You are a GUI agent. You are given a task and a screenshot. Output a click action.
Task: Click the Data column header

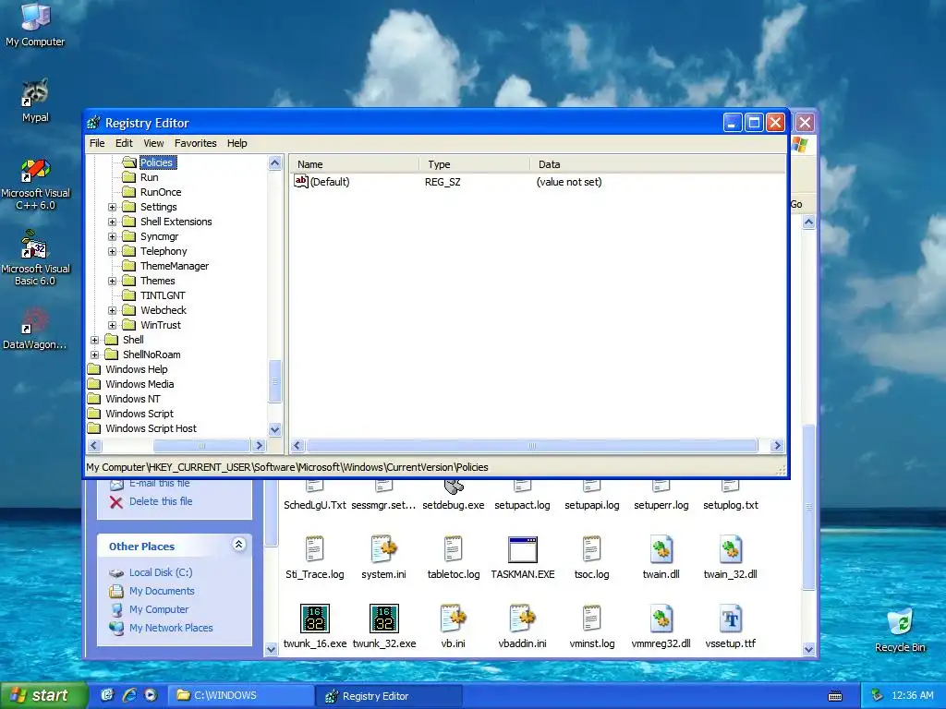658,164
